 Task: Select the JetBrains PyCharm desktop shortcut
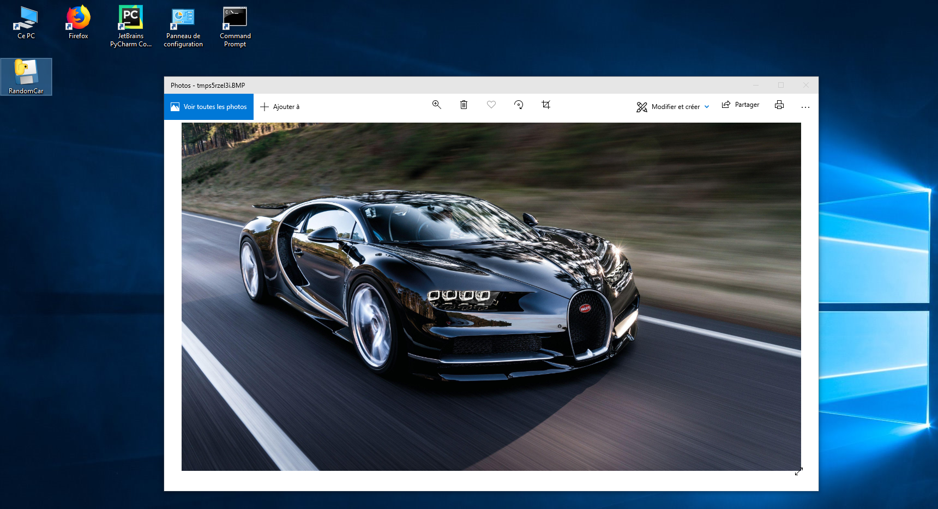[131, 27]
